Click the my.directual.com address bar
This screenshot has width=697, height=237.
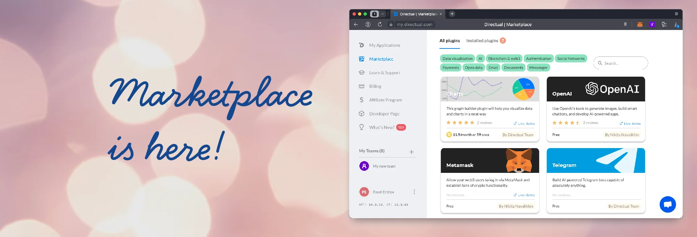click(x=414, y=24)
